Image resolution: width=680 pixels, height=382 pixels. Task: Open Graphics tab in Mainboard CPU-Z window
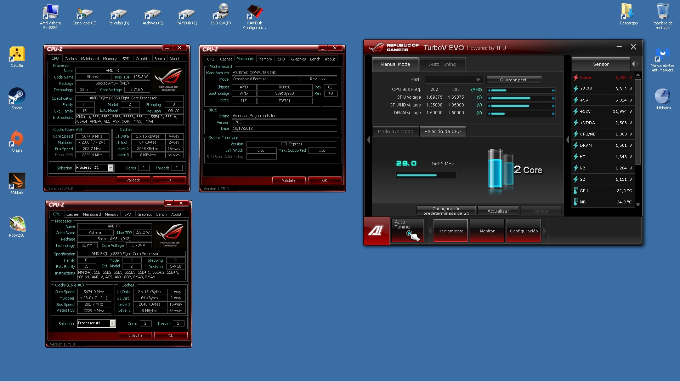point(299,59)
